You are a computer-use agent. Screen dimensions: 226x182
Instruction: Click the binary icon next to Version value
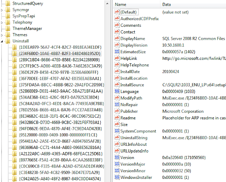coord(117,157)
